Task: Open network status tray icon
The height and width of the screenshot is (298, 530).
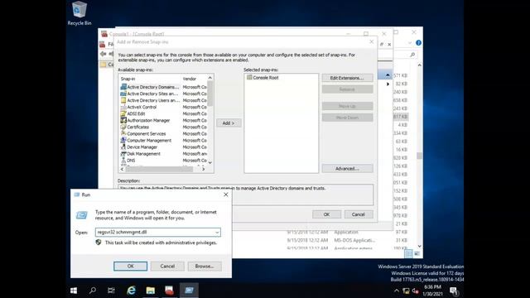Action: (x=407, y=291)
